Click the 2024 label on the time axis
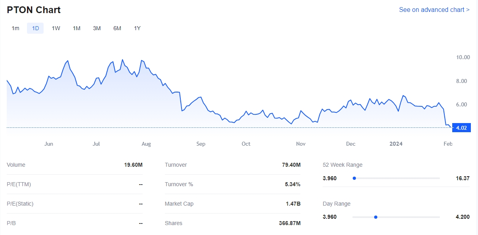478x235 pixels. (396, 144)
